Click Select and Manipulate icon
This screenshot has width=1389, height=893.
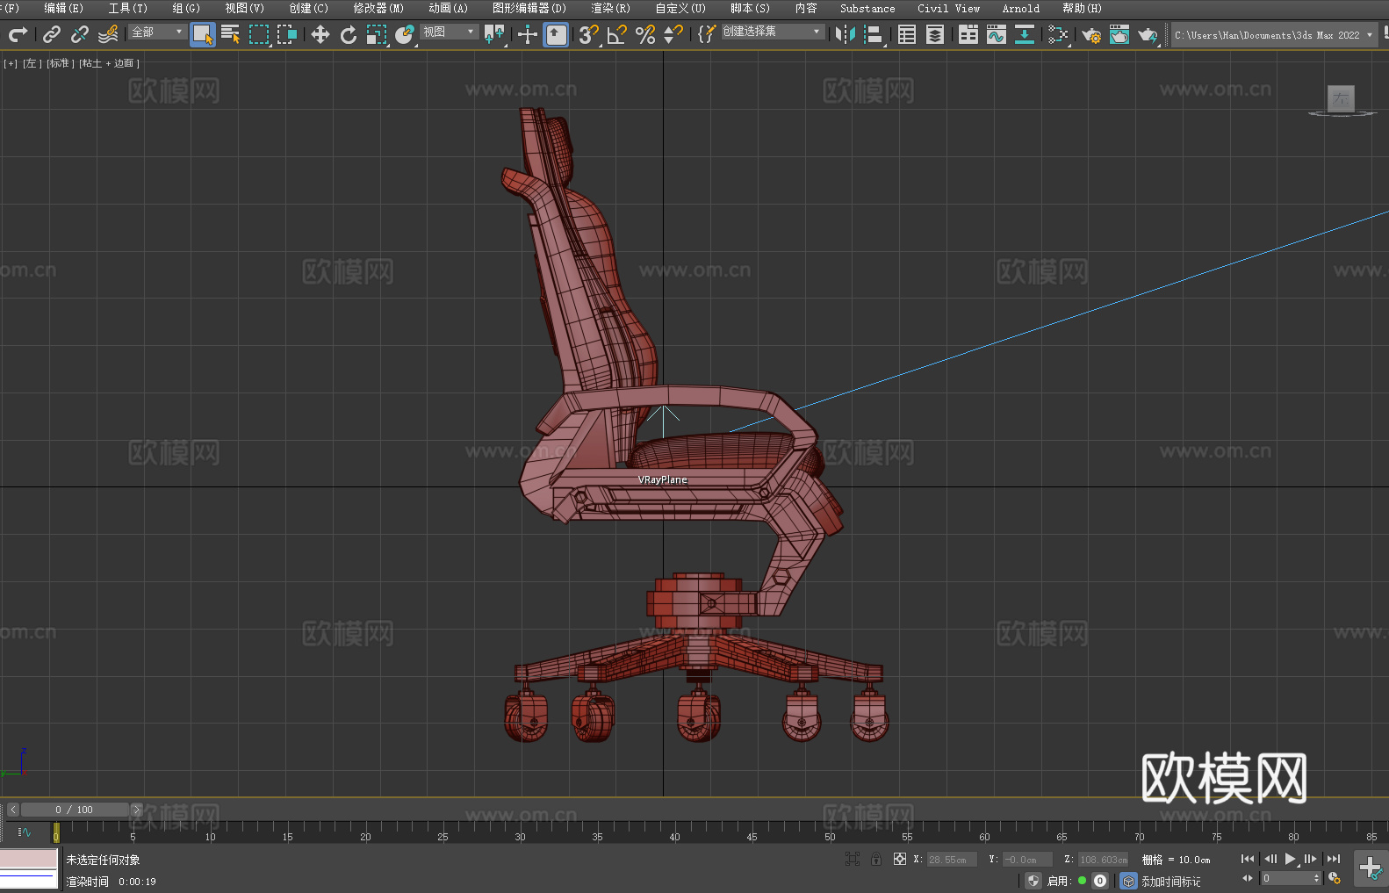coord(528,34)
